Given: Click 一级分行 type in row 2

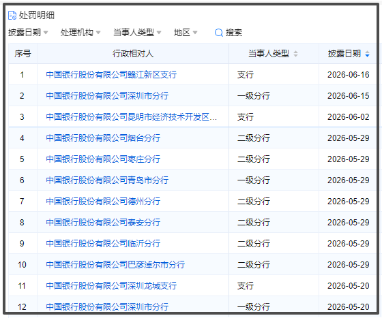Looking at the screenshot, I should (254, 96).
